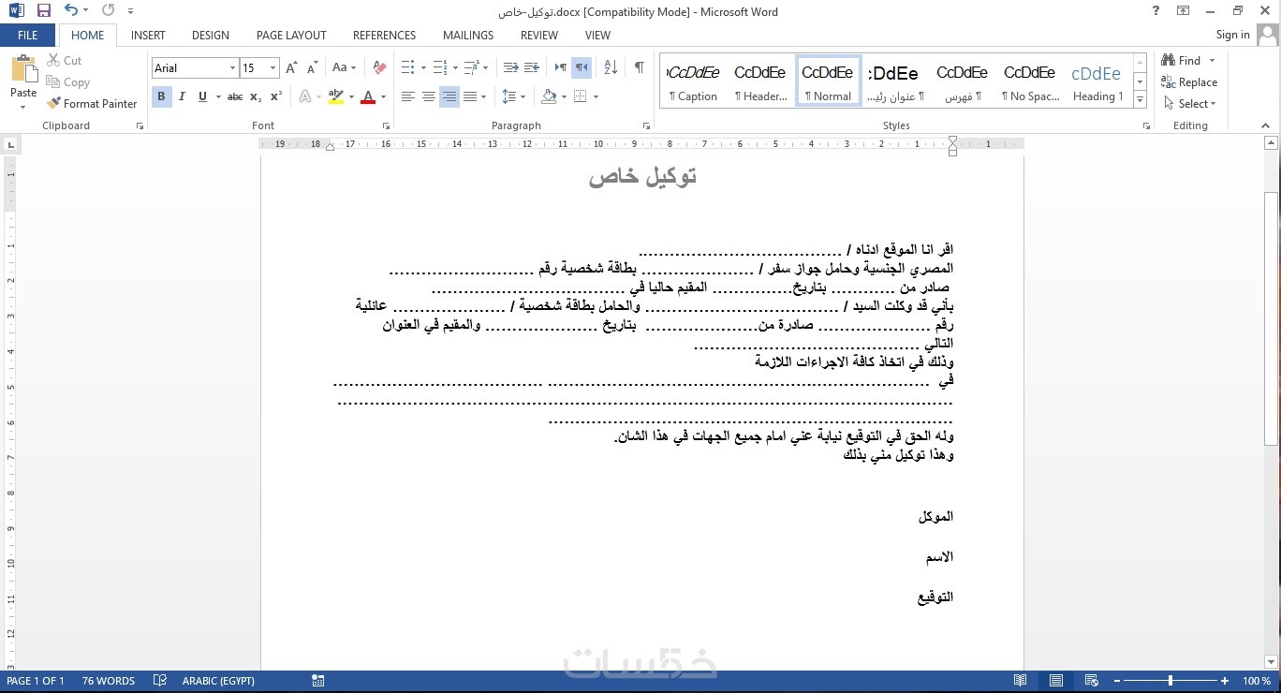This screenshot has height=693, width=1281.
Task: Click the zoom slider handle
Action: [x=1171, y=681]
